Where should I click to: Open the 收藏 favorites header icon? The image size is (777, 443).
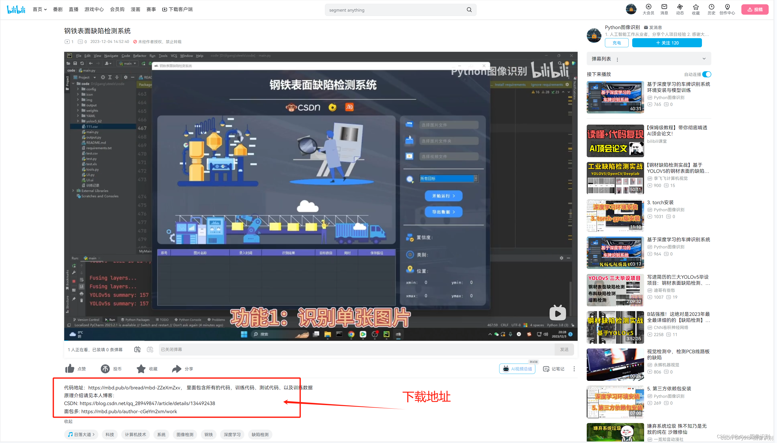point(696,9)
